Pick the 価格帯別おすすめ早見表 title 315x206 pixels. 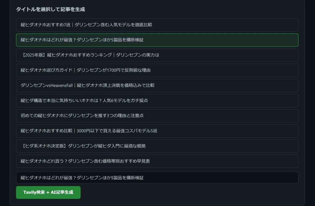coord(157,161)
